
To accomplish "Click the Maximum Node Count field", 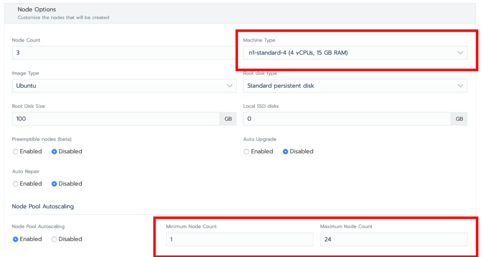I will [394, 240].
